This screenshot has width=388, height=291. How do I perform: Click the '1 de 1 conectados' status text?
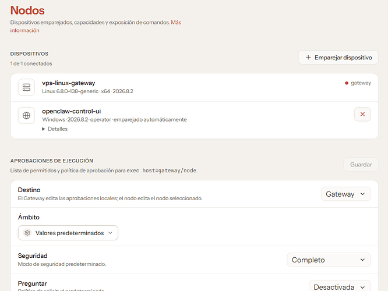pos(31,63)
